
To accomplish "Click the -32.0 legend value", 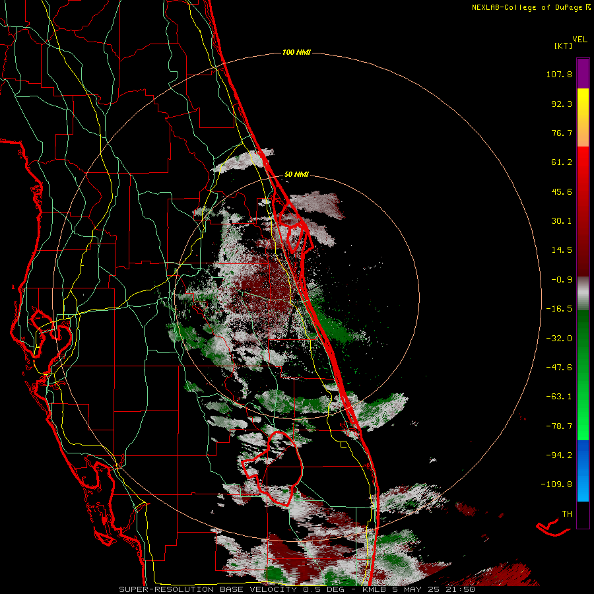I will tap(559, 339).
